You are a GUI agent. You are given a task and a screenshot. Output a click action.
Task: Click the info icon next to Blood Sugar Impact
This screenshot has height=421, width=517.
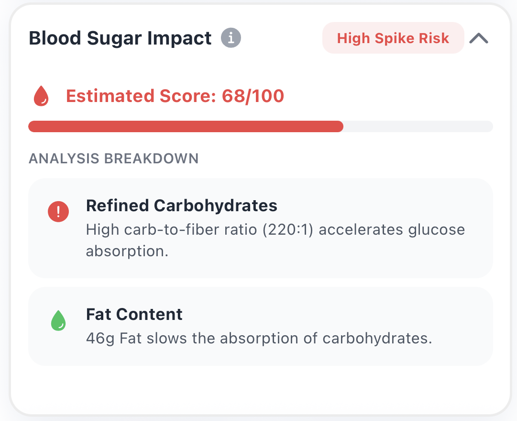tap(231, 38)
